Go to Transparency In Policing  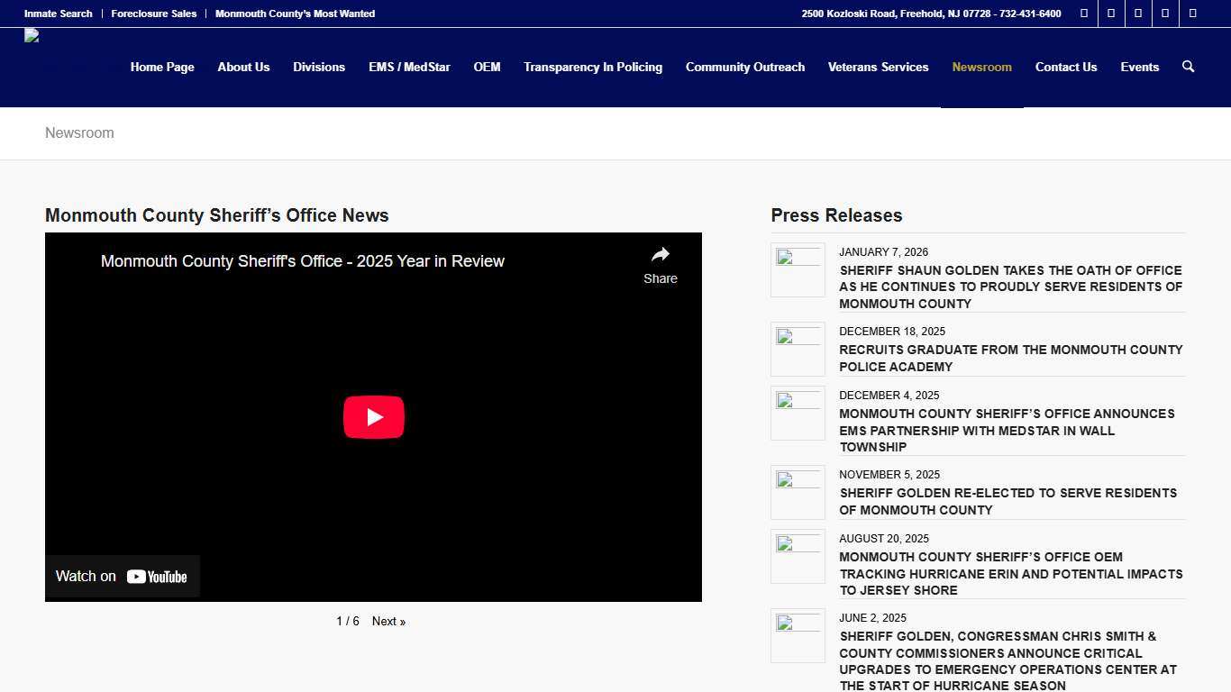tap(593, 68)
